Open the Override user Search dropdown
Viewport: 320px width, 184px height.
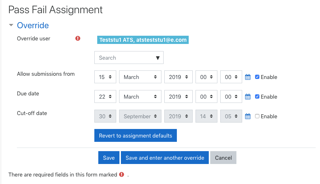click(129, 58)
